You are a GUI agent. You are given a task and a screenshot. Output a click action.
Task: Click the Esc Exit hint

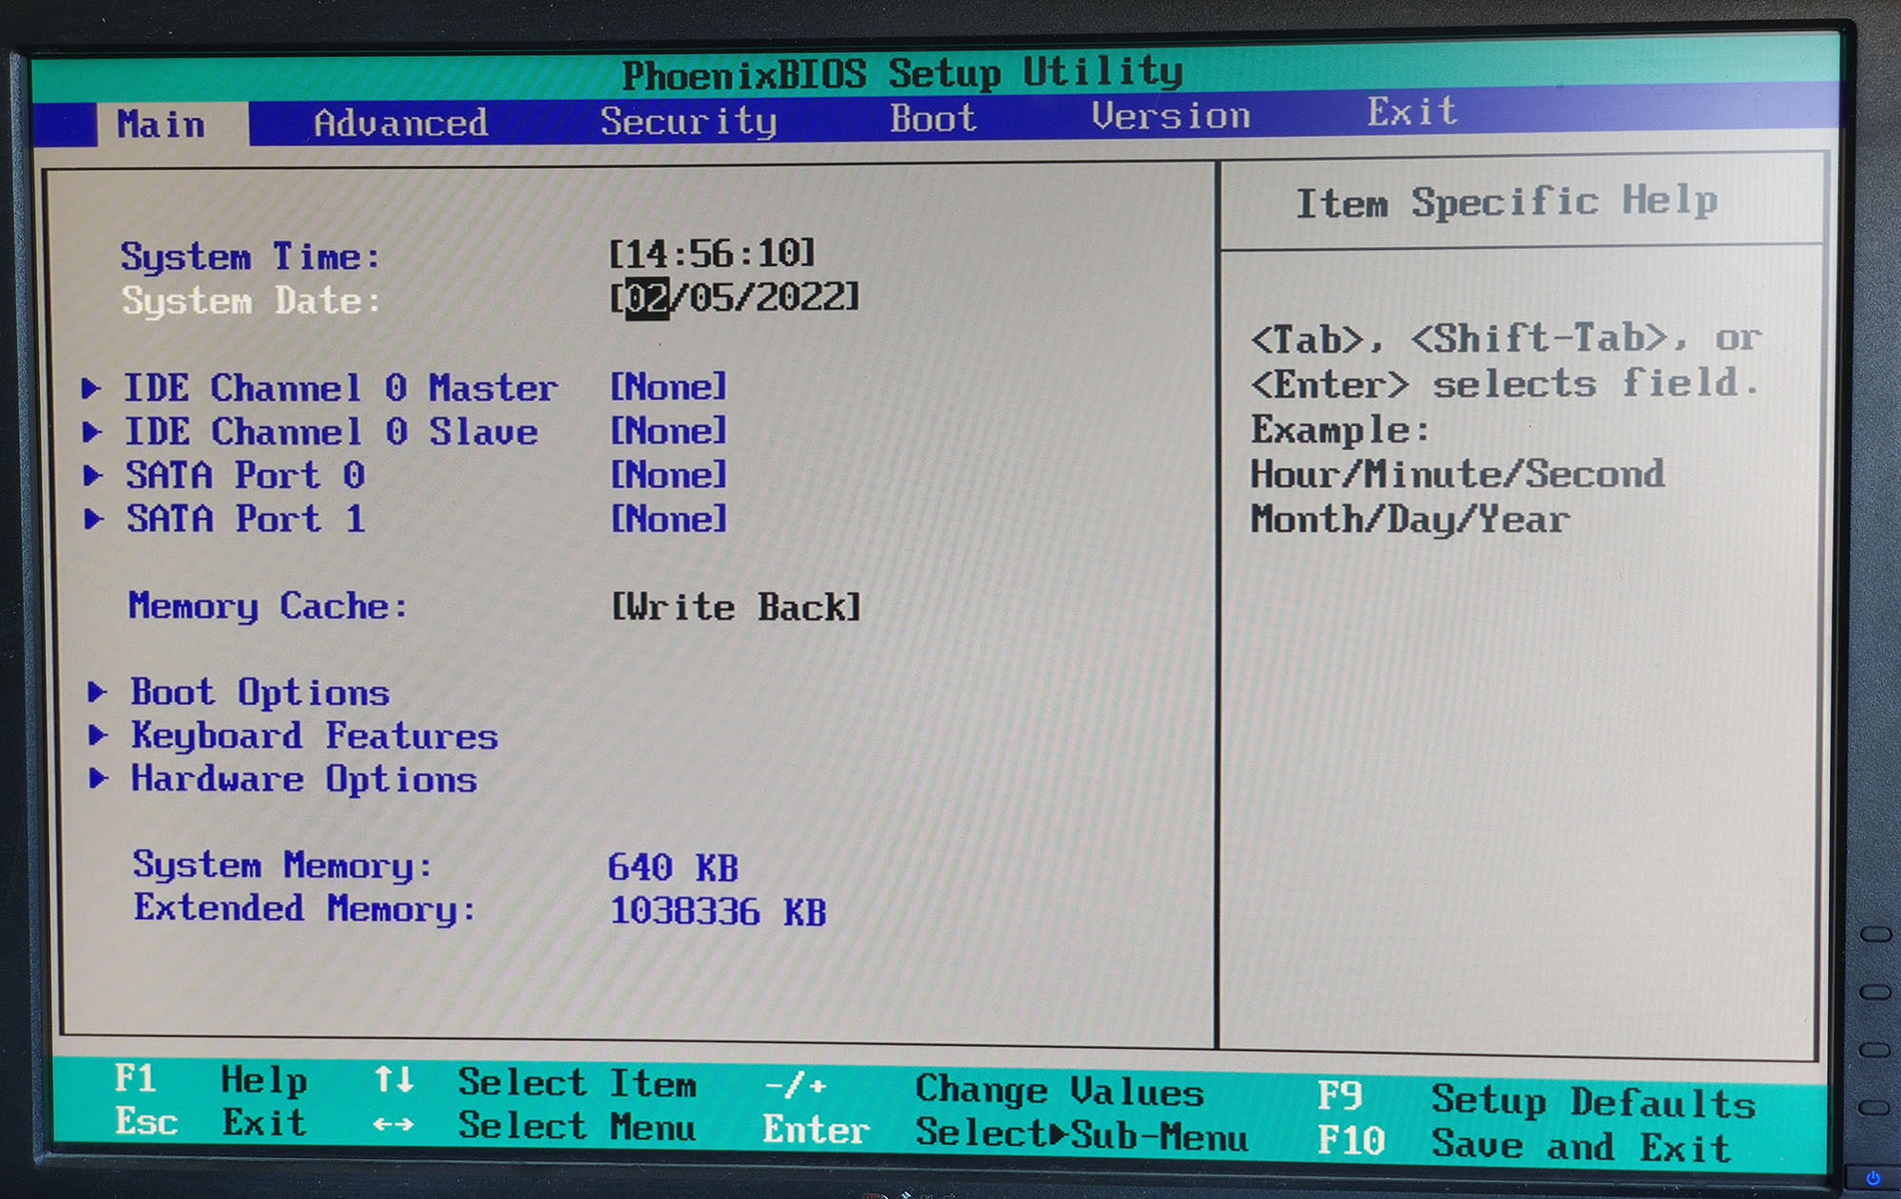(211, 1122)
